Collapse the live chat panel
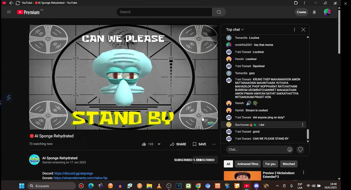 click(303, 29)
